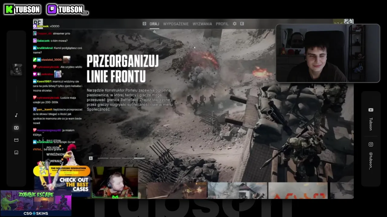
Task: Click chat message 'streamer prio'
Action: pos(61,33)
